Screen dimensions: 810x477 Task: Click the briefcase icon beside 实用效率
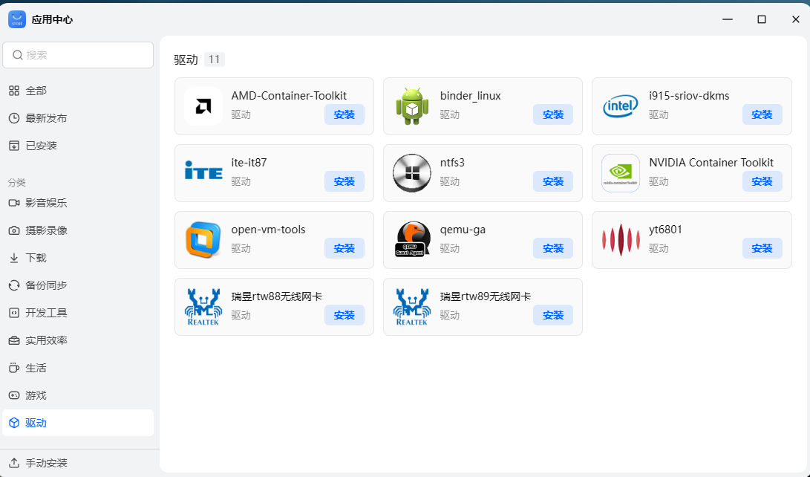tap(14, 340)
